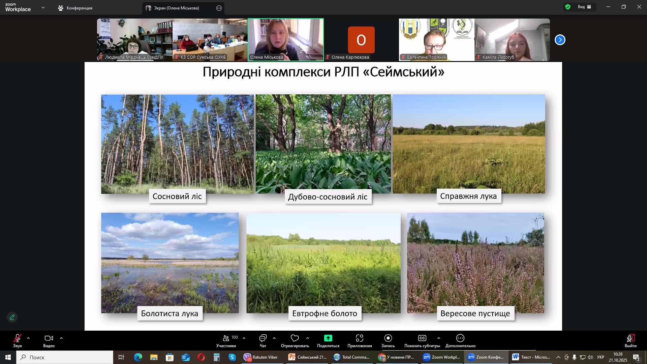The image size is (647, 364).
Task: Unmute the microphone
Action: (18, 338)
